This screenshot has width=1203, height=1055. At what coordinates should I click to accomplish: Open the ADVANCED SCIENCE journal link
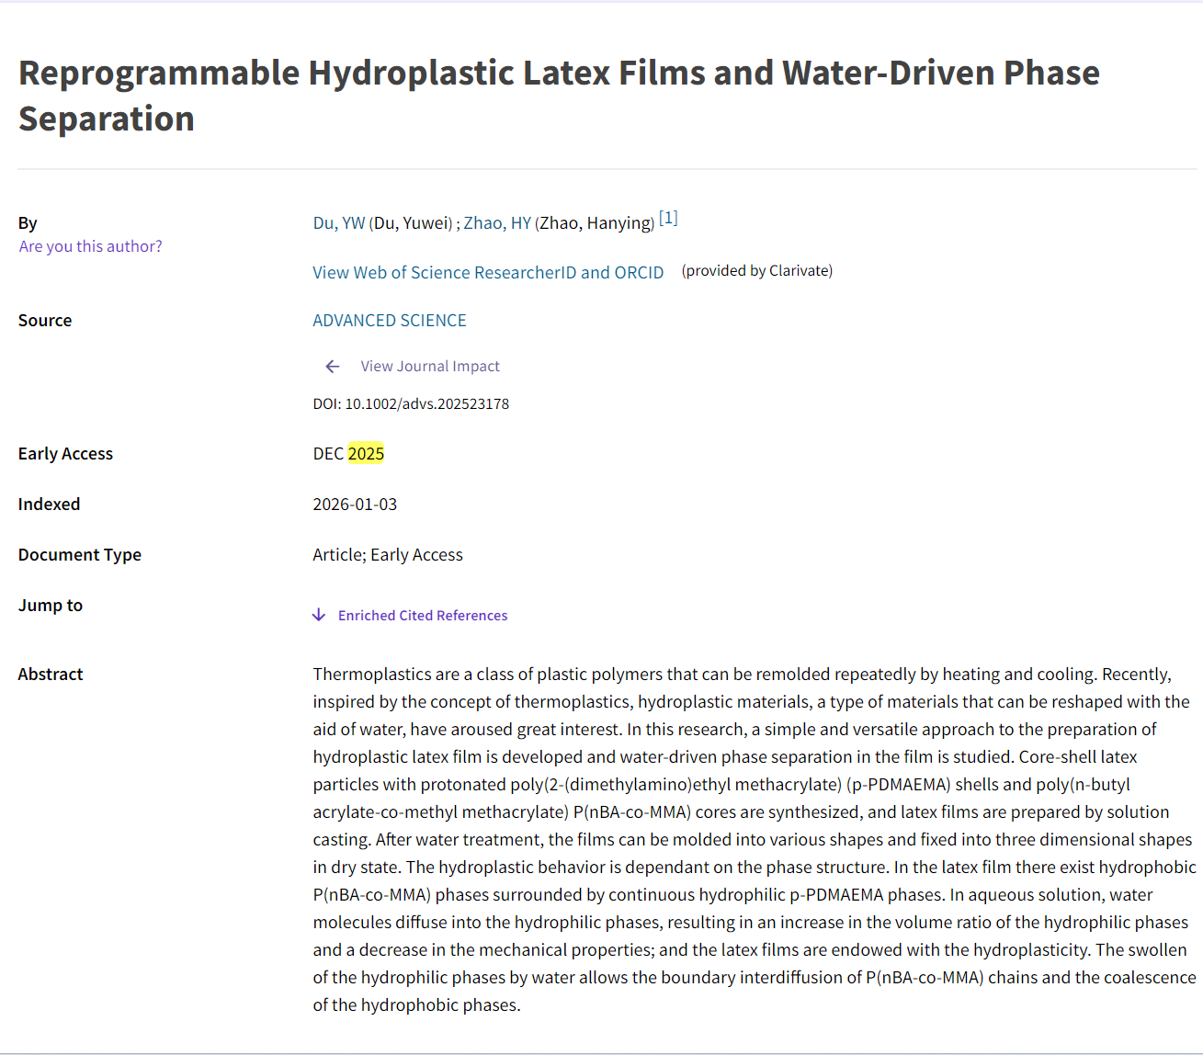pos(389,321)
